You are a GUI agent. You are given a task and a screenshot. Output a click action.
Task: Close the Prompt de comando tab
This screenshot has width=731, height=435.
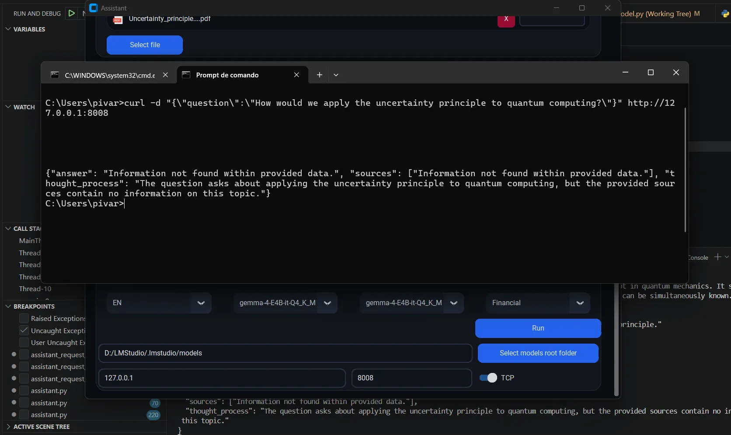coord(296,75)
